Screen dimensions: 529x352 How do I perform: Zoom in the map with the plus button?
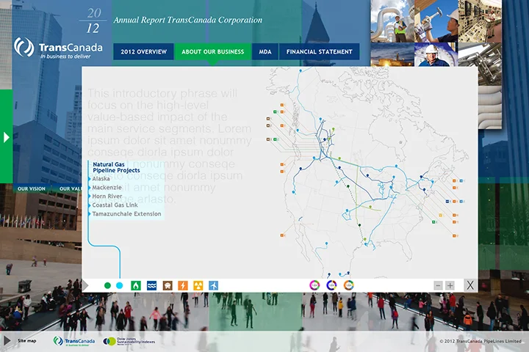coord(450,286)
